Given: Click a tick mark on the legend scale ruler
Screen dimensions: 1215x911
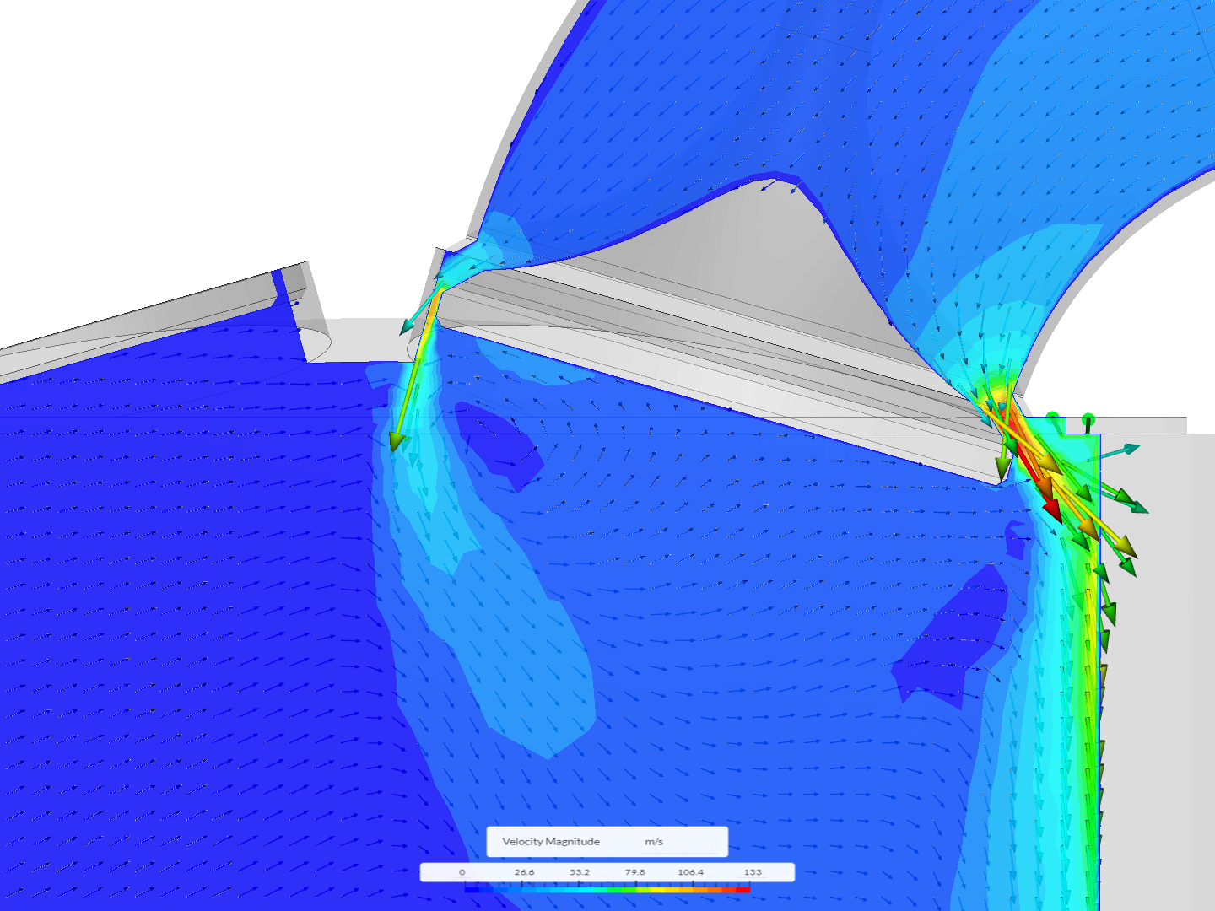Looking at the screenshot, I should (523, 881).
